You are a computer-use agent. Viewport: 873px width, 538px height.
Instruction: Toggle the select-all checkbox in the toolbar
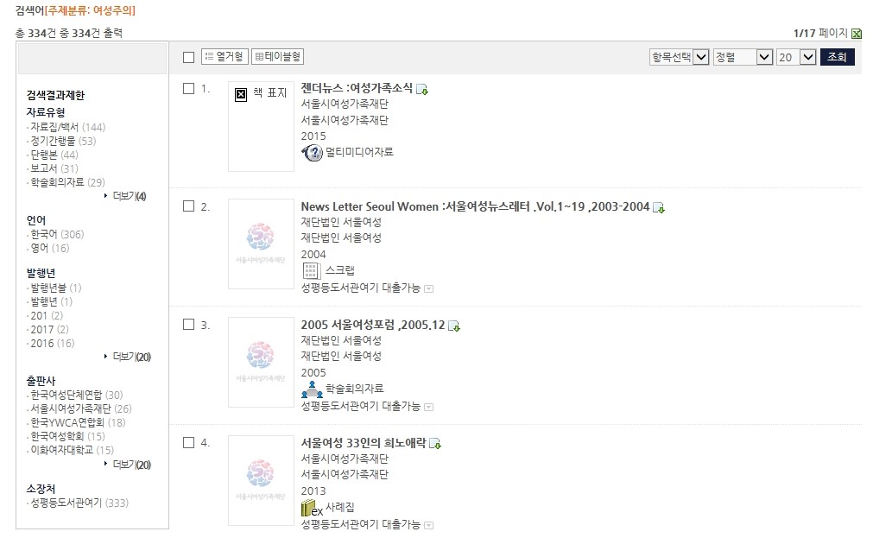point(189,57)
